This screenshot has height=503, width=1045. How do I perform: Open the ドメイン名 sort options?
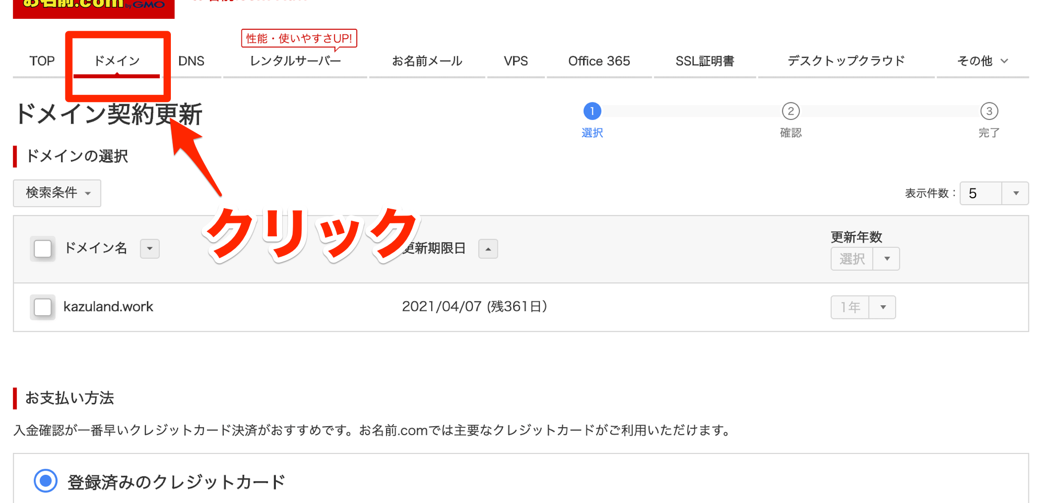149,249
